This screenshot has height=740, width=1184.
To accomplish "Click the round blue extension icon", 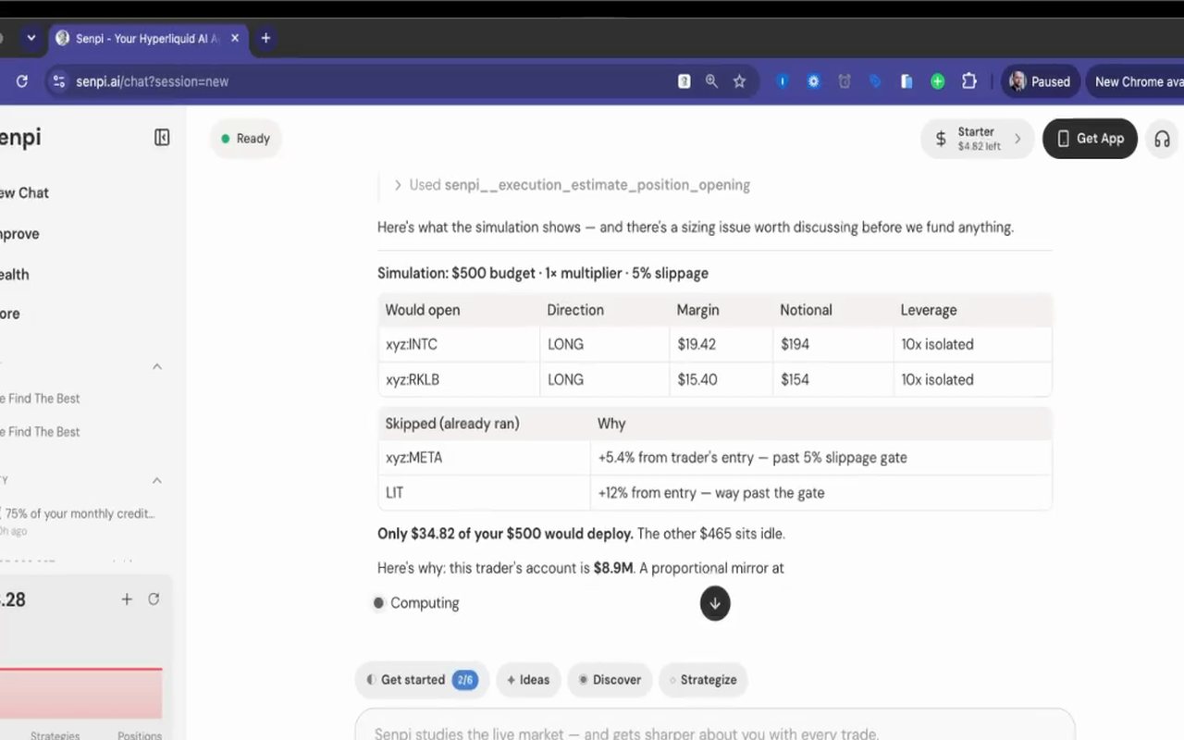I will click(782, 81).
